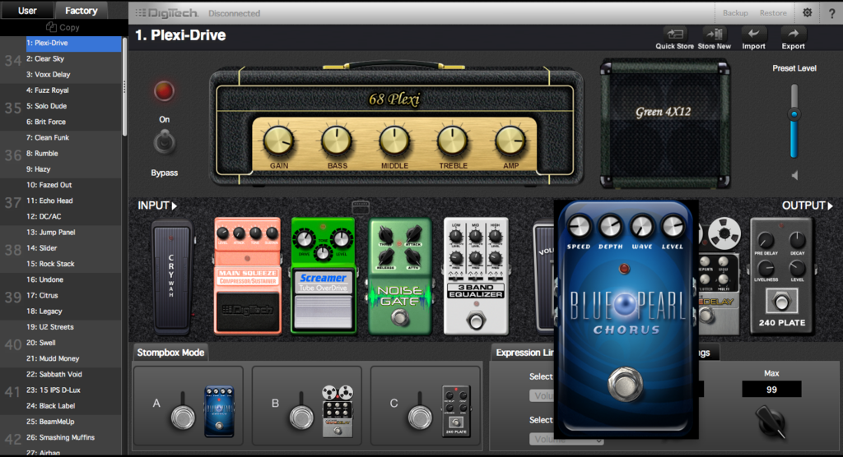The image size is (843, 457).
Task: Click the preset list scrollbar
Action: tap(124, 86)
